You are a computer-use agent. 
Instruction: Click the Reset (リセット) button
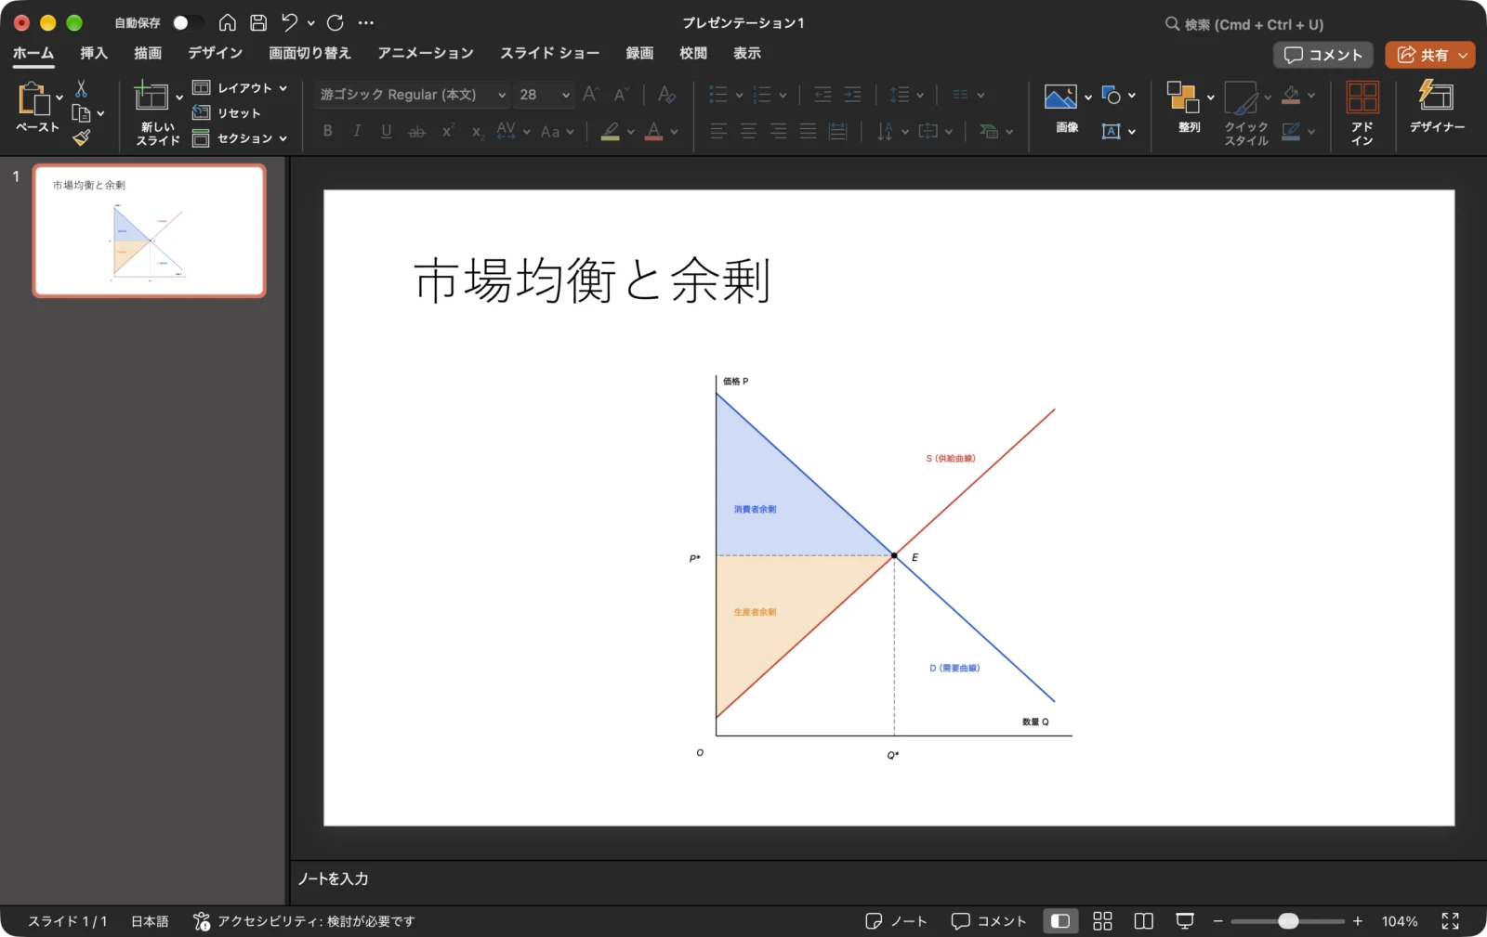click(x=227, y=113)
